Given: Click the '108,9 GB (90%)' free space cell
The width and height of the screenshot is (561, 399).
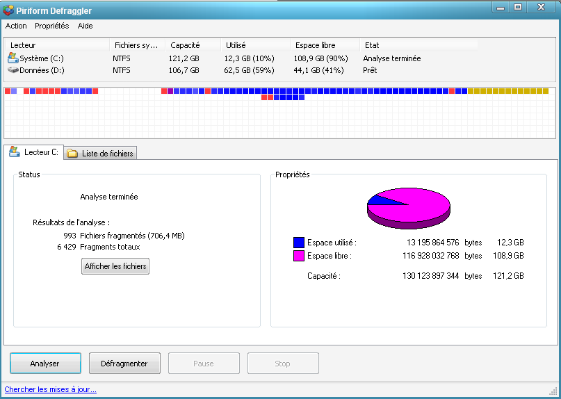Looking at the screenshot, I should pos(321,58).
